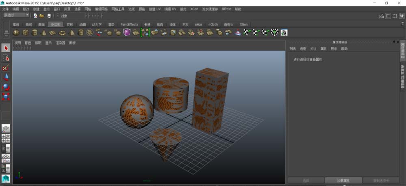Image resolution: width=406 pixels, height=186 pixels.
Task: Click the circled soccer ball shelf icon
Action: coord(90,32)
